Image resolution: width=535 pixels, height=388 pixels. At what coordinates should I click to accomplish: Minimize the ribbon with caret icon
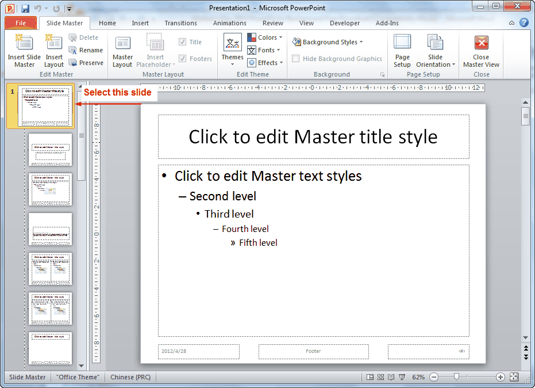pos(511,23)
